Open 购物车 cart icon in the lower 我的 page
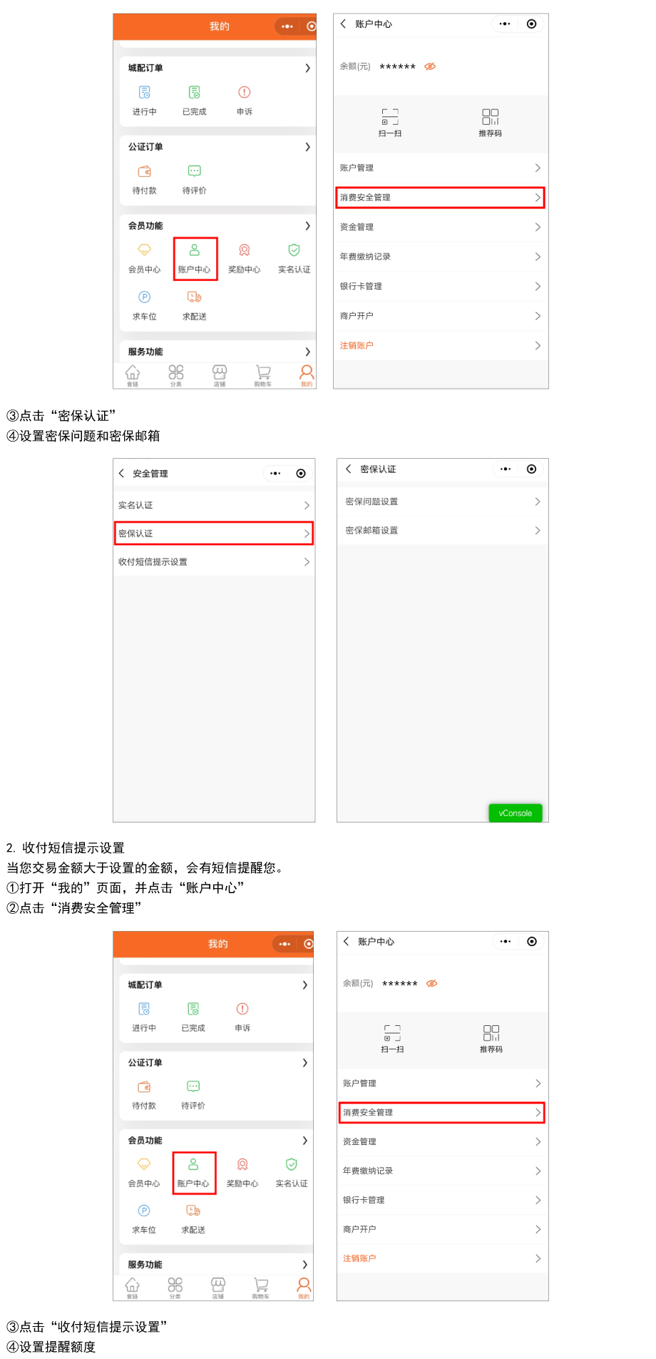Viewport: 656px width, 1359px height. click(261, 1286)
